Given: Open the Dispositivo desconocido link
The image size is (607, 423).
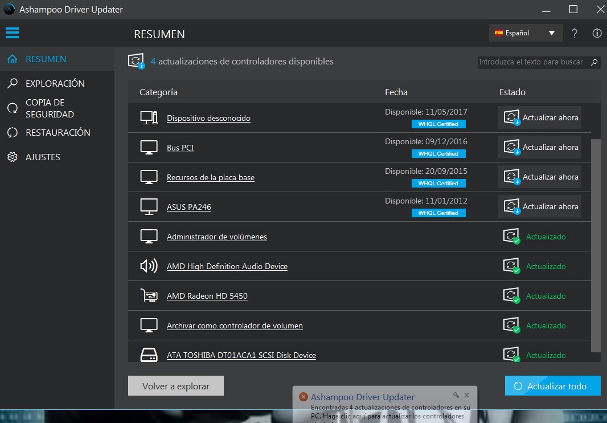Looking at the screenshot, I should click(x=208, y=118).
